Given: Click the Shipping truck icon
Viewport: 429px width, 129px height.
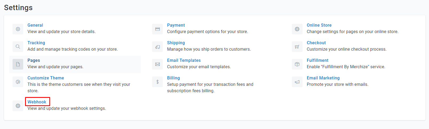Looking at the screenshot, I should tap(157, 47).
